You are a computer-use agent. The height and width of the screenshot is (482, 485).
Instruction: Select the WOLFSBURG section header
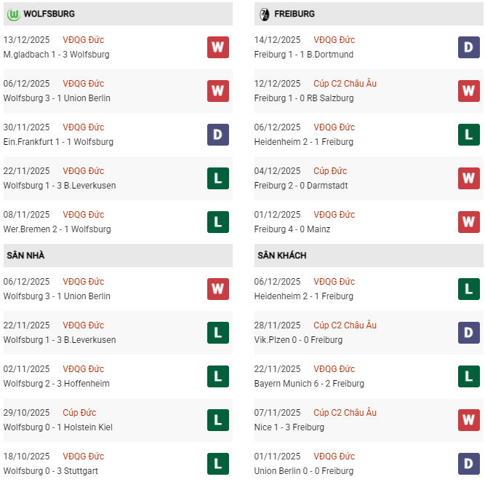(49, 14)
